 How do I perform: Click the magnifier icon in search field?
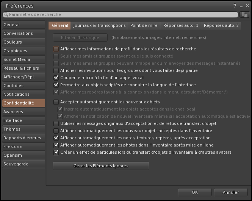point(6,14)
